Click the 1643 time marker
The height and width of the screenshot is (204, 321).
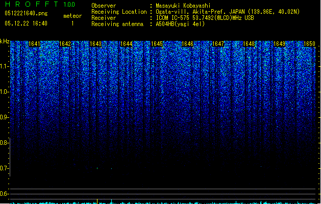coord(95,43)
